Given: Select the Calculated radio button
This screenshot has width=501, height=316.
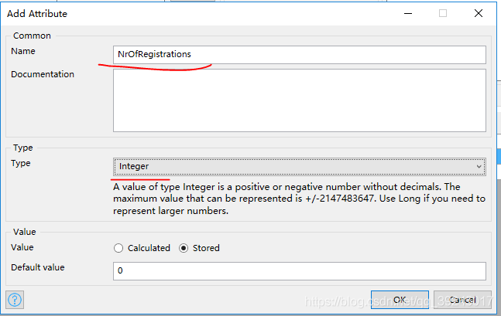Looking at the screenshot, I should tap(118, 248).
